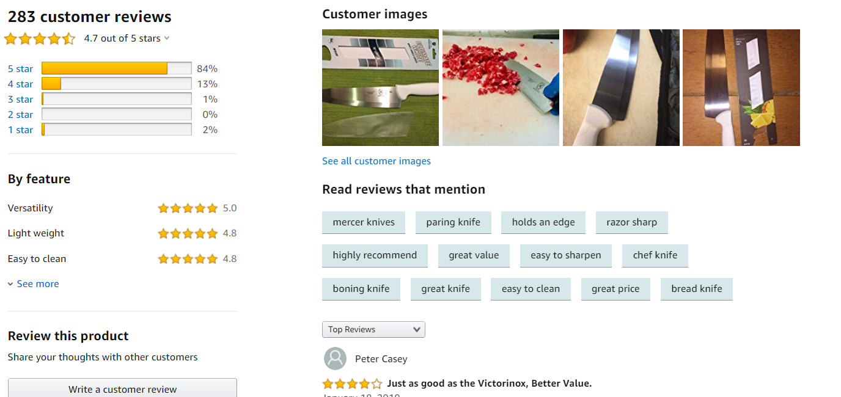Filter by "bread knife" mention tag

coord(696,289)
